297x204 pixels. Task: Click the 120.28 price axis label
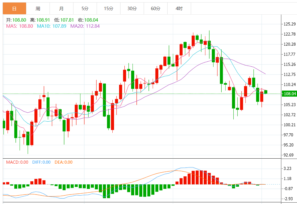290,44
